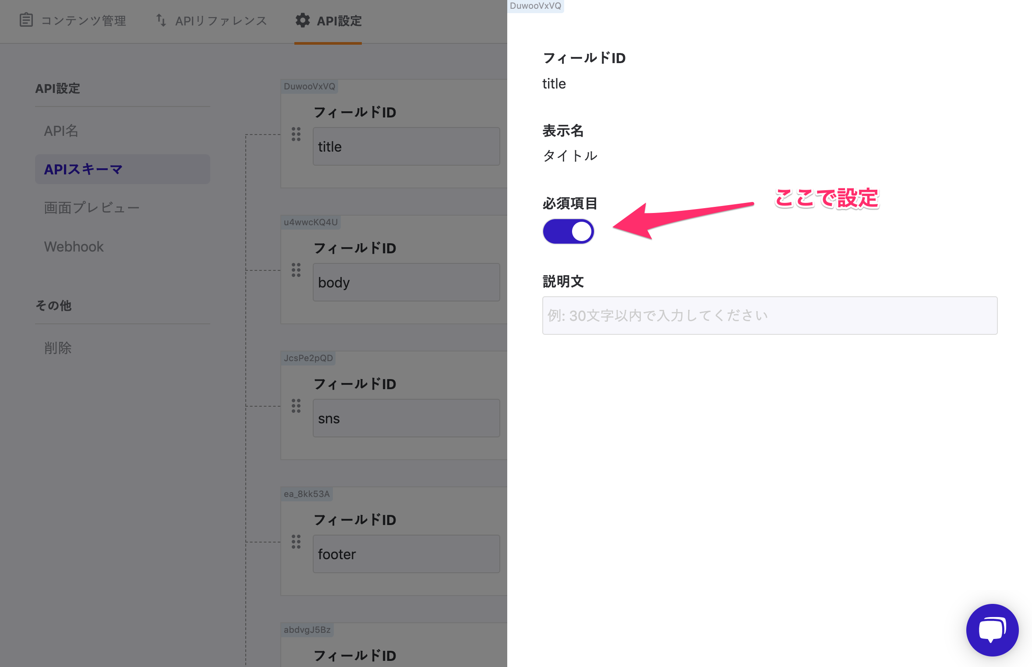Open 画面プレビュー settings

[x=92, y=207]
